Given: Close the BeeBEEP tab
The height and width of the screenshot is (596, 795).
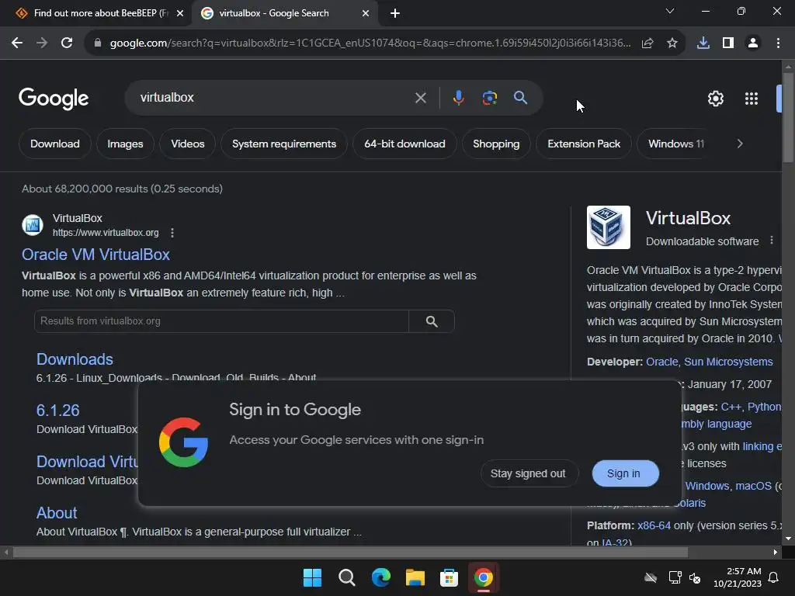Looking at the screenshot, I should [x=180, y=13].
